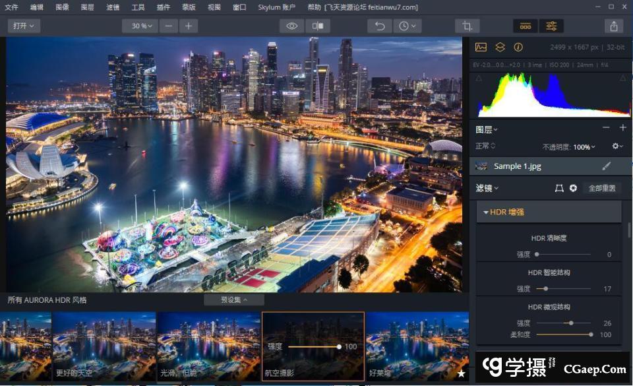Click the HDR 智能结构 strength slider
Image resolution: width=633 pixels, height=386 pixels.
click(x=562, y=288)
